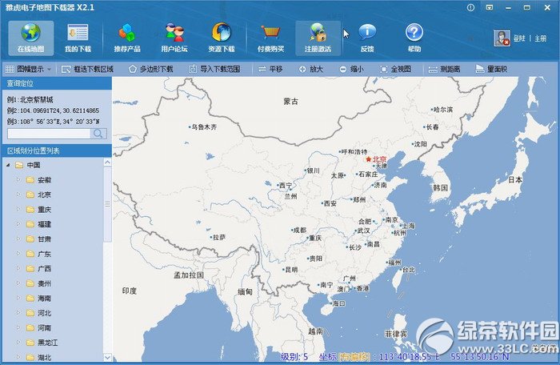Click the 成都 city label on map
The image size is (560, 365).
coord(300,230)
